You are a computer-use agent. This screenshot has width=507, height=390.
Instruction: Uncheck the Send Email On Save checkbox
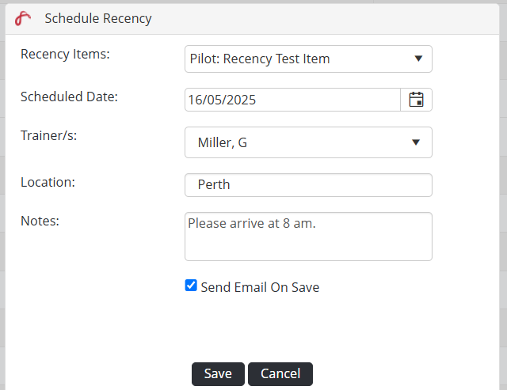point(191,286)
